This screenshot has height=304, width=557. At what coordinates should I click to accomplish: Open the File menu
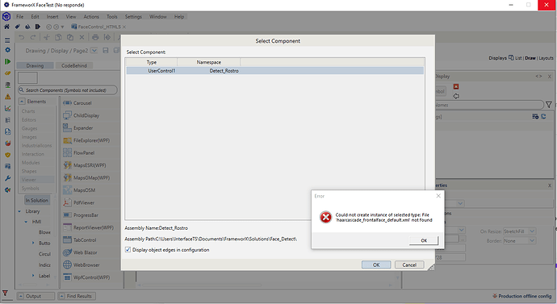tap(20, 17)
